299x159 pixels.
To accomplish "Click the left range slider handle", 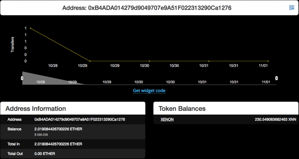I will coord(22,78).
